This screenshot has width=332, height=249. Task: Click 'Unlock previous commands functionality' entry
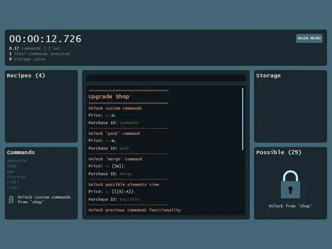[135, 210]
